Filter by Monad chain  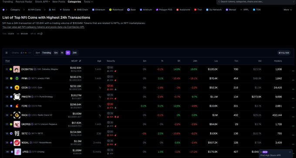[231, 10]
